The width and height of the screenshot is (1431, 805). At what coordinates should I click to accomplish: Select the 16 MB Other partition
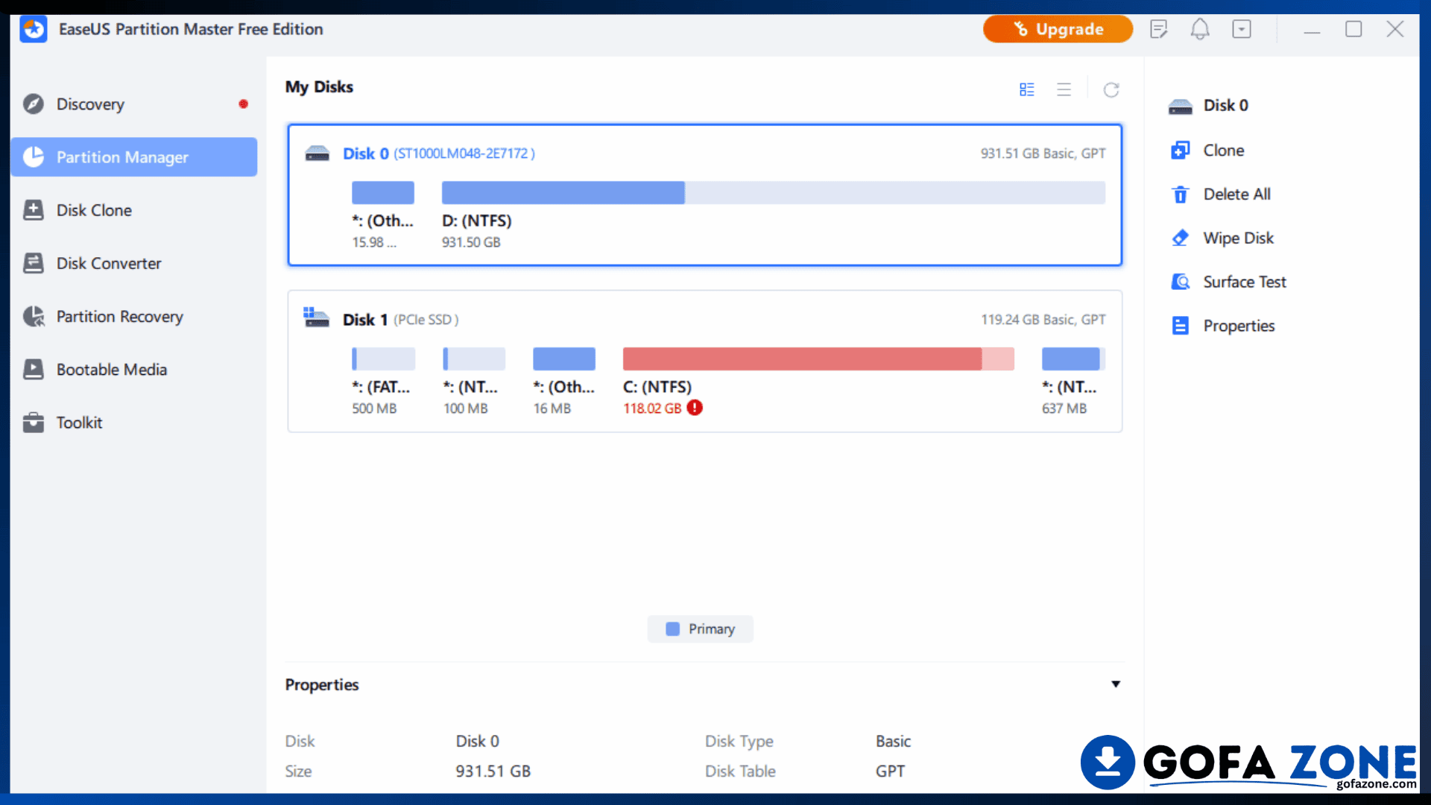(x=564, y=359)
